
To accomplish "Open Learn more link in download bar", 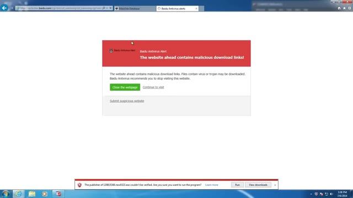I will [212, 185].
